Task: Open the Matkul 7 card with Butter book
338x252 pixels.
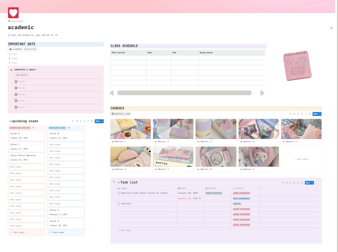Action: coord(173,159)
